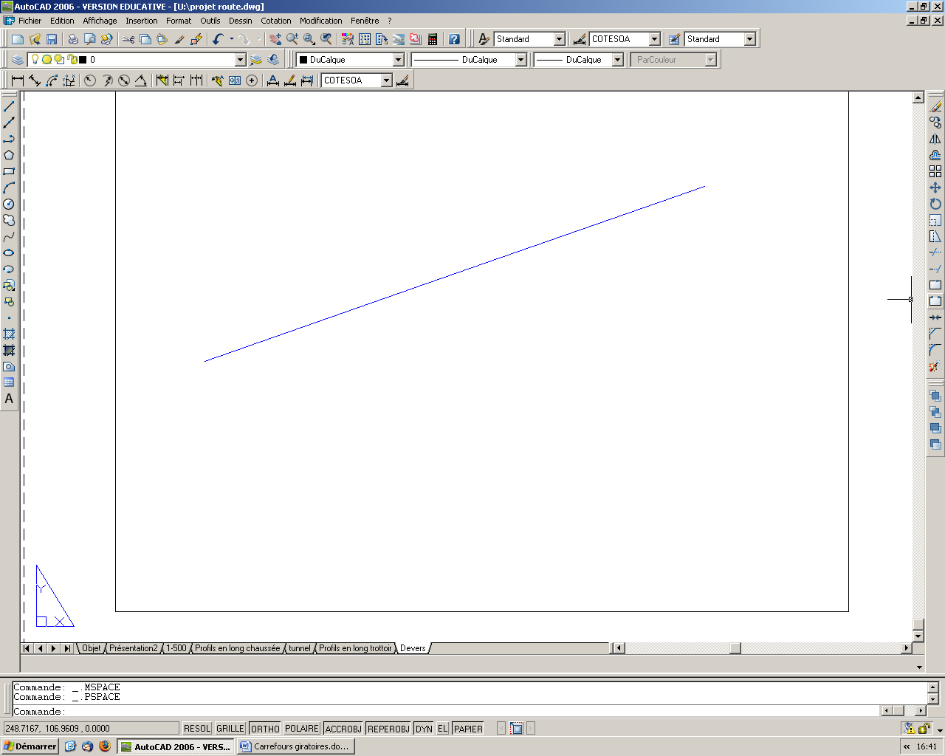The image size is (945, 756).
Task: Select the Radius dimension tool
Action: click(x=90, y=80)
